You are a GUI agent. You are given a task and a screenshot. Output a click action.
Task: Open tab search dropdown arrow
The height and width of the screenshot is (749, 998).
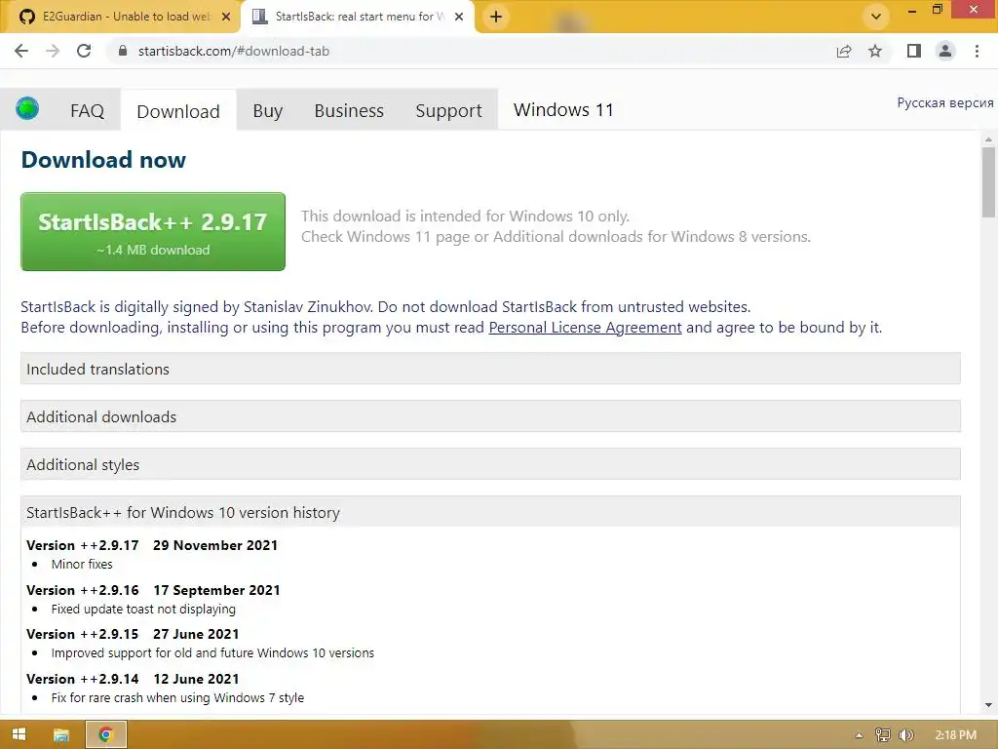[x=876, y=17]
